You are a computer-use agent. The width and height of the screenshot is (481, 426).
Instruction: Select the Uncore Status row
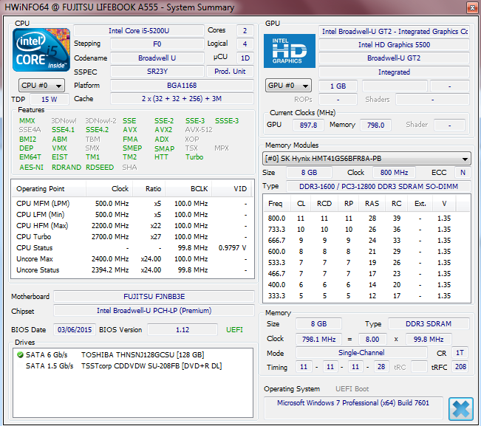coord(132,270)
